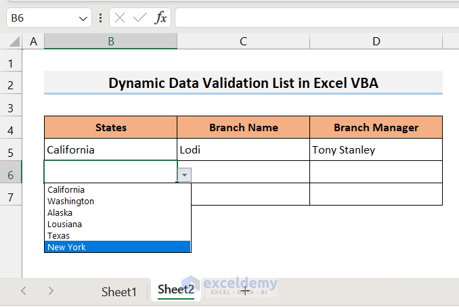Click the previous sheet navigation arrow
The image size is (459, 307).
coord(24,291)
